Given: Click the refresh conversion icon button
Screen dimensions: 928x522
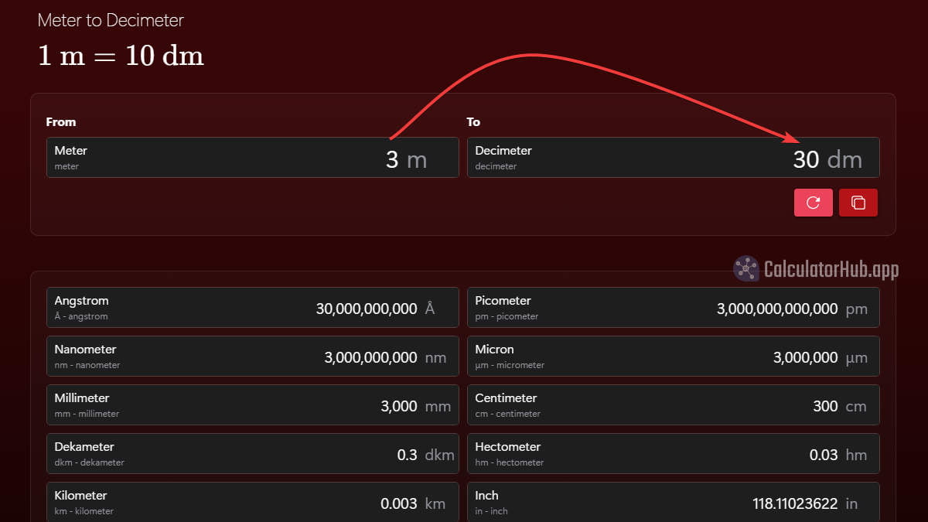Looking at the screenshot, I should [x=813, y=202].
